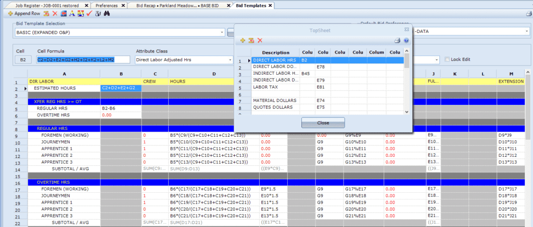Click the Append Row toolbar button
Viewport: 533px width, 227px height.
point(24,14)
